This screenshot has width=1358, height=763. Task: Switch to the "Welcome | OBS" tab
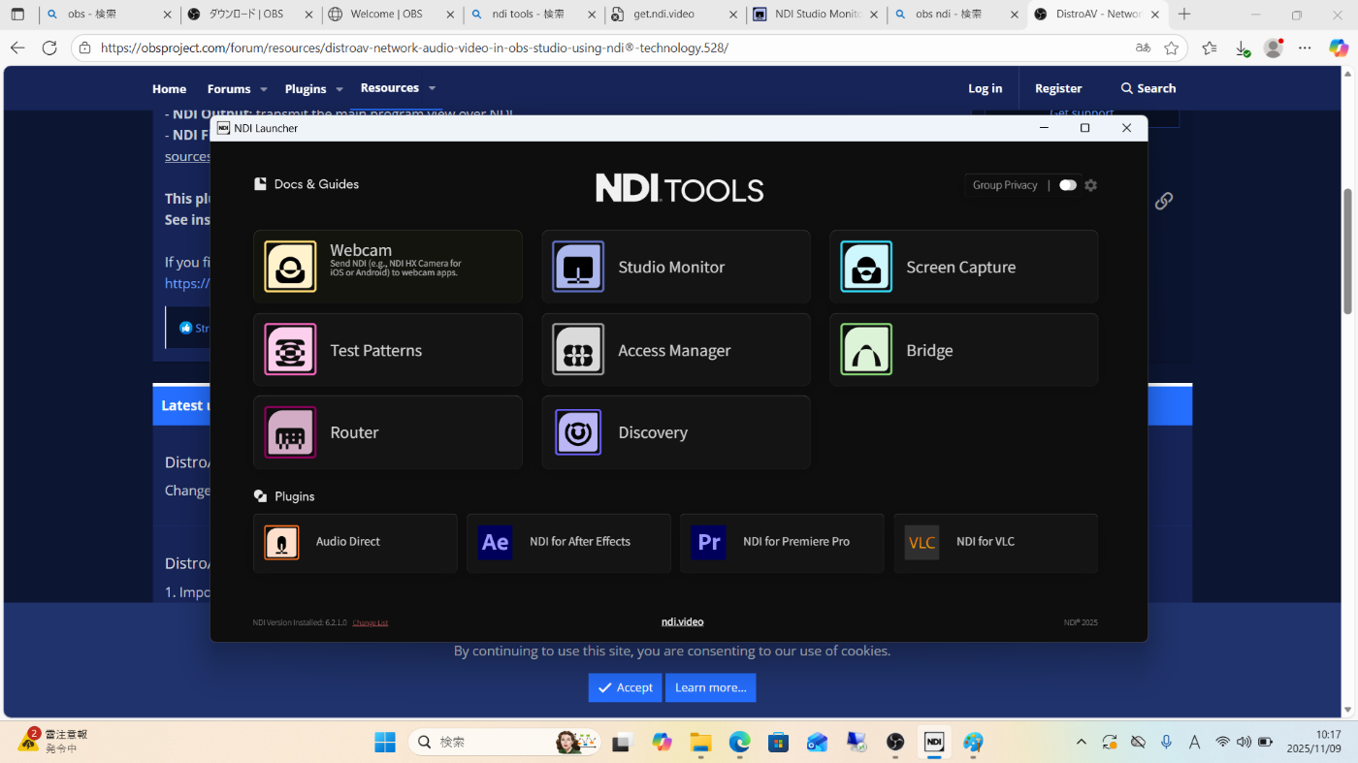pyautogui.click(x=392, y=15)
